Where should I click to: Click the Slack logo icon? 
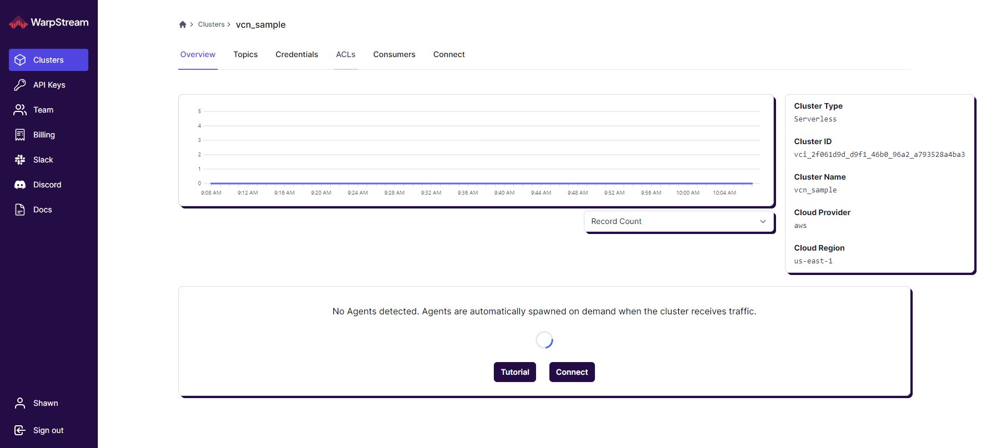coord(20,160)
